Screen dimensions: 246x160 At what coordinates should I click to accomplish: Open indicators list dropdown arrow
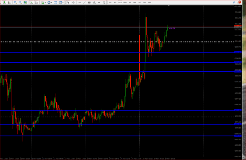[x=45, y=2]
